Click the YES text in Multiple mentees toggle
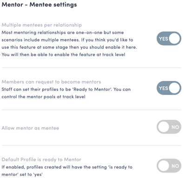 click(x=164, y=39)
